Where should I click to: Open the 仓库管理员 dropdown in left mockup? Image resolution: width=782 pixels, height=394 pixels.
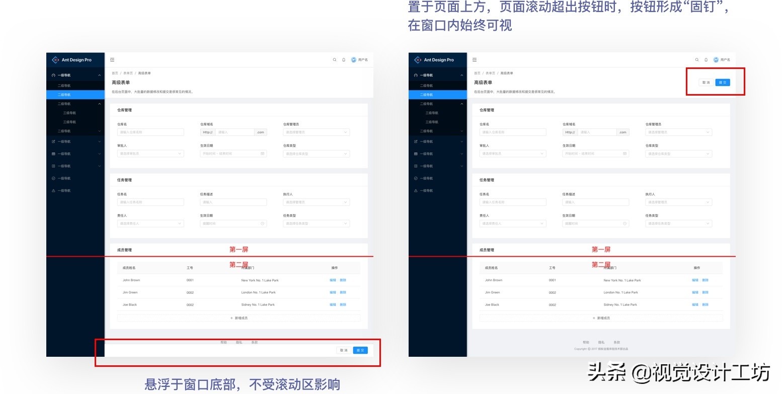tap(317, 132)
